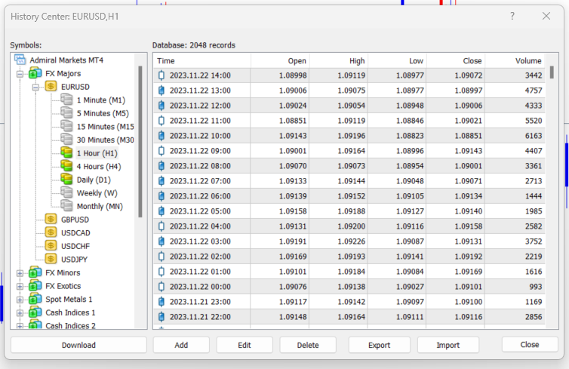Click the open value 1.09191
The height and width of the screenshot is (369, 569).
pyautogui.click(x=293, y=241)
